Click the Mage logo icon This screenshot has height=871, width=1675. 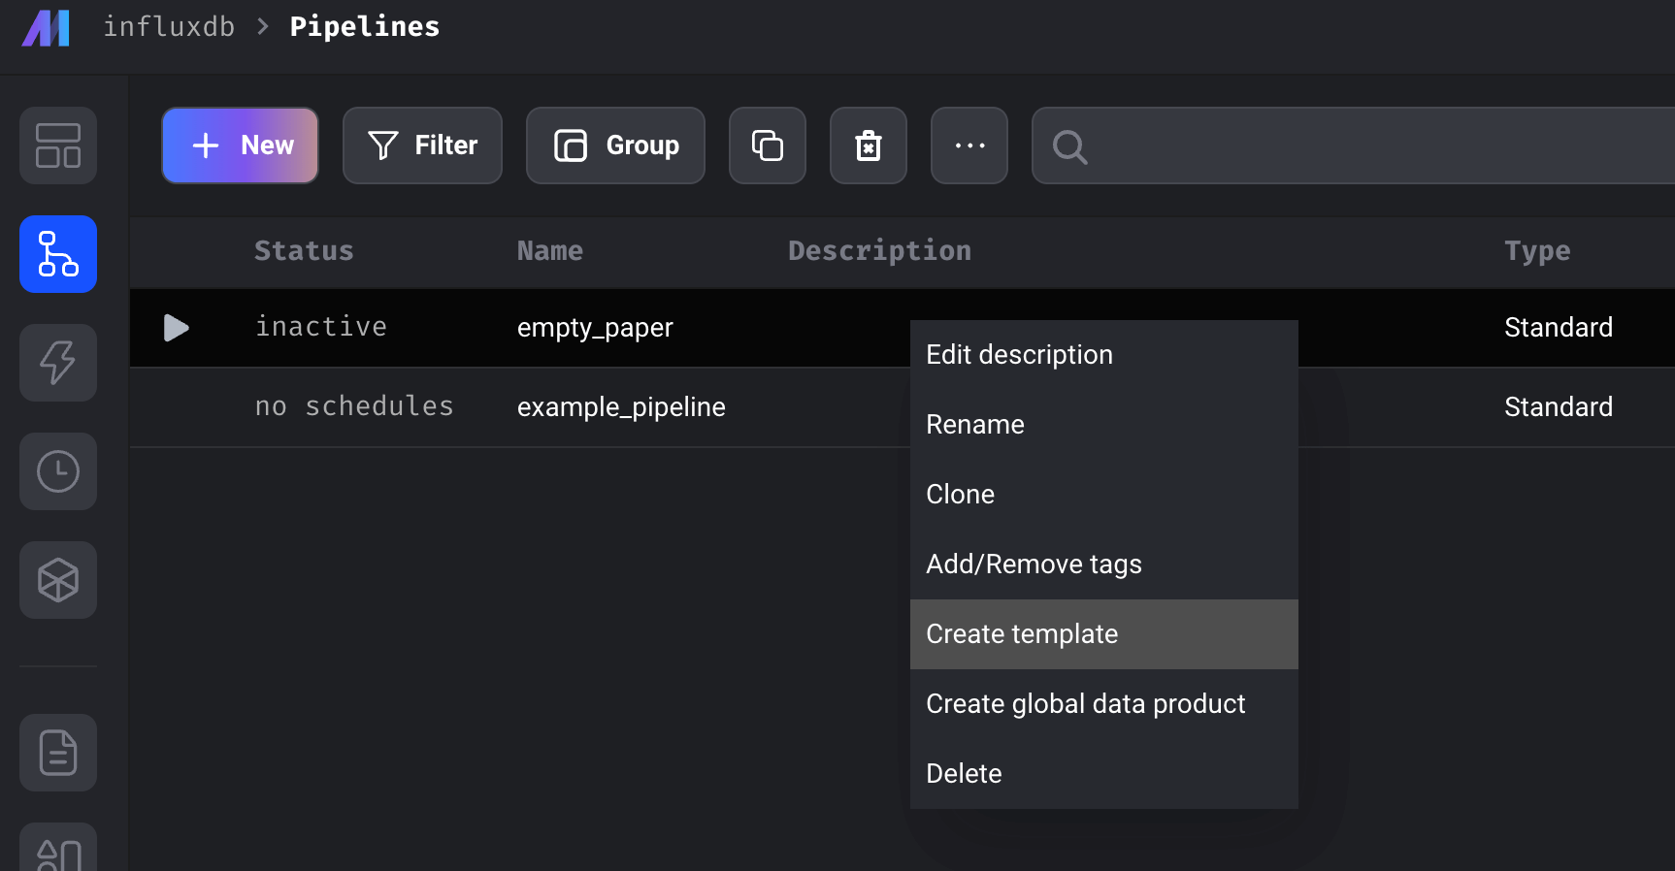click(x=46, y=28)
